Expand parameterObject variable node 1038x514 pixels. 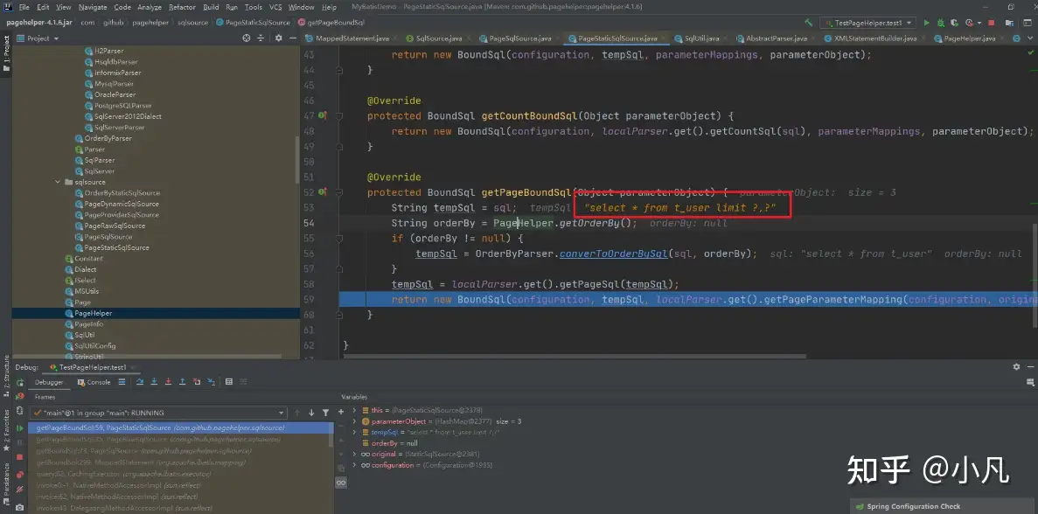(x=356, y=421)
